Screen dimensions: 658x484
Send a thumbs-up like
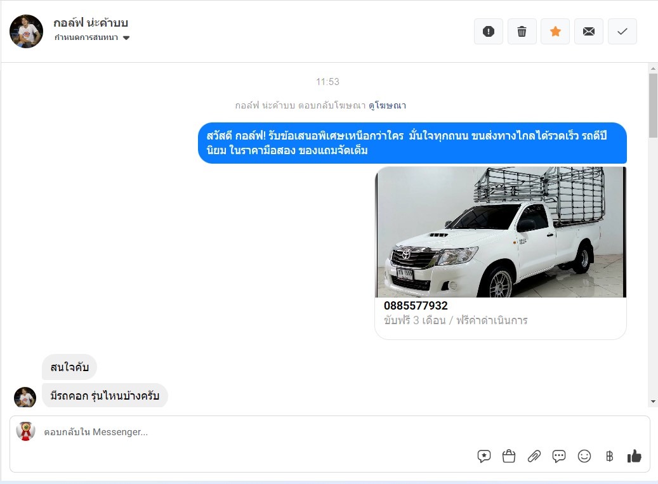(634, 456)
